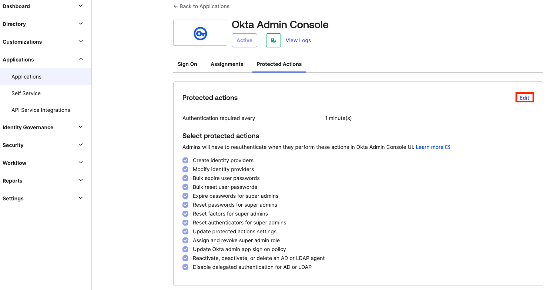
Task: Uncheck Create identity providers
Action: [185, 160]
